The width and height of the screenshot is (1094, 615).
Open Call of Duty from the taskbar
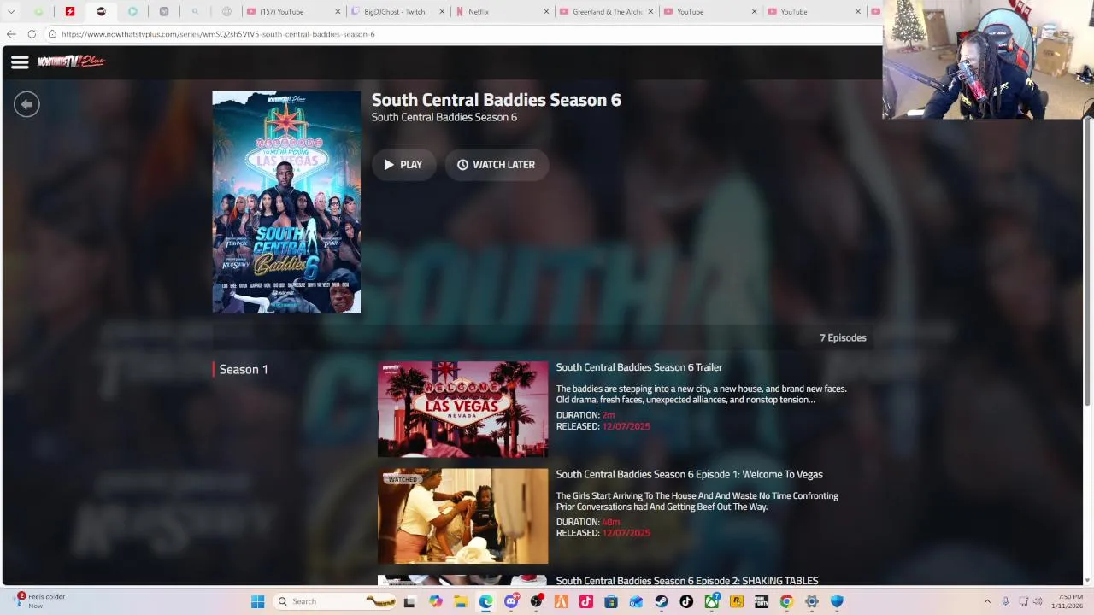coord(761,601)
